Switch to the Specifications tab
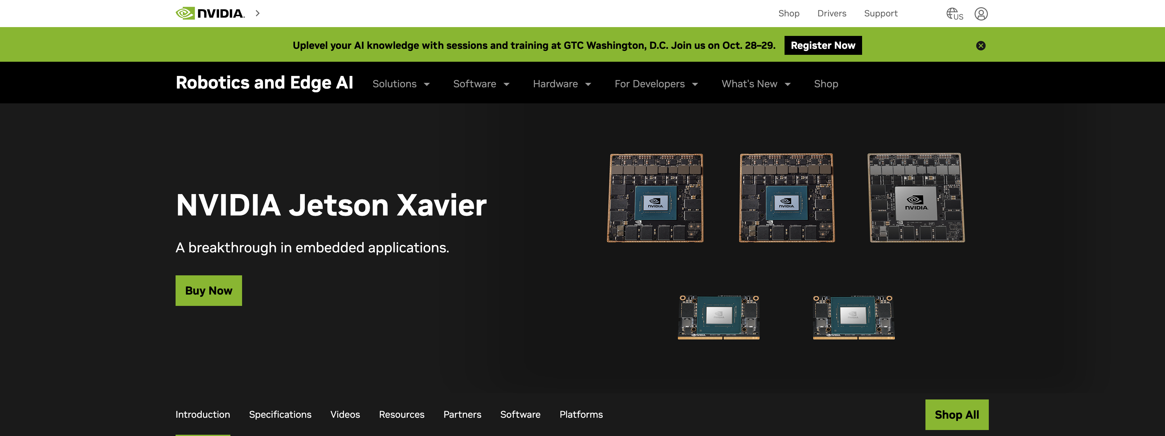1165x436 pixels. (280, 414)
